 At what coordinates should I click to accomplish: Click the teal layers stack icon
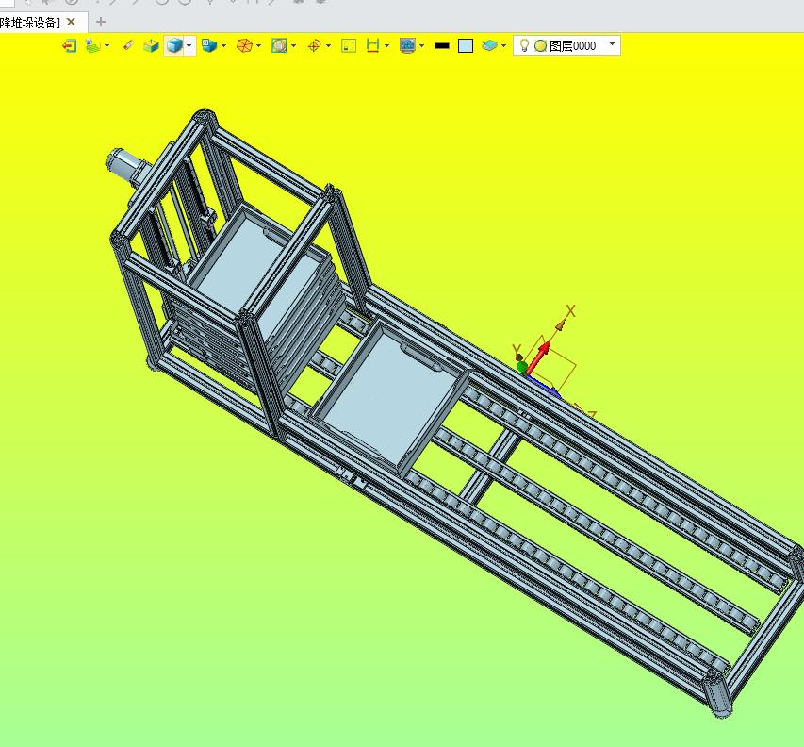[x=489, y=45]
